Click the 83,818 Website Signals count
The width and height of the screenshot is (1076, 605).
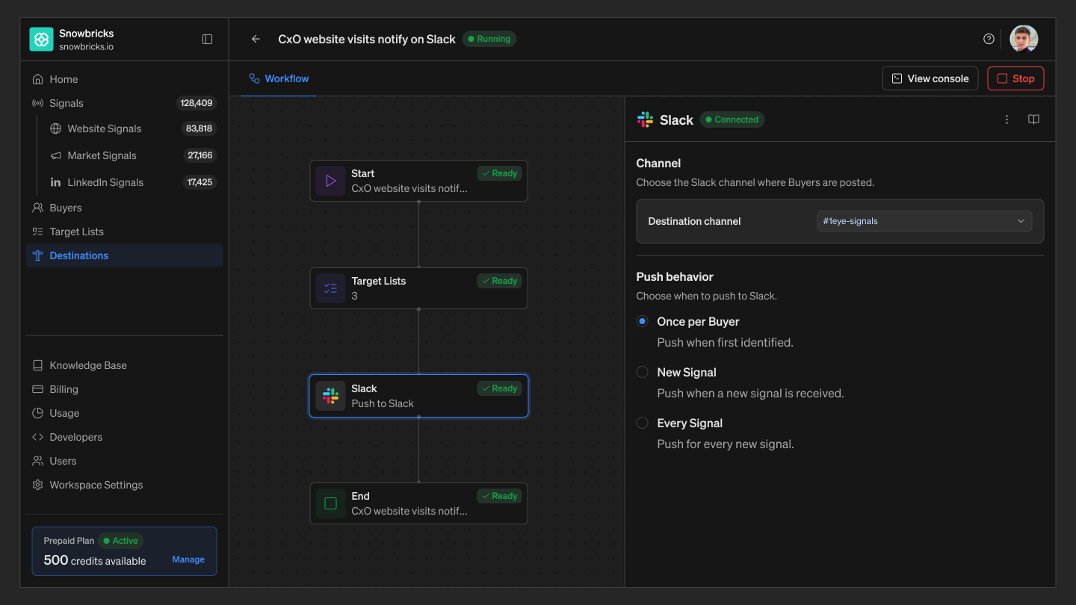tap(199, 128)
